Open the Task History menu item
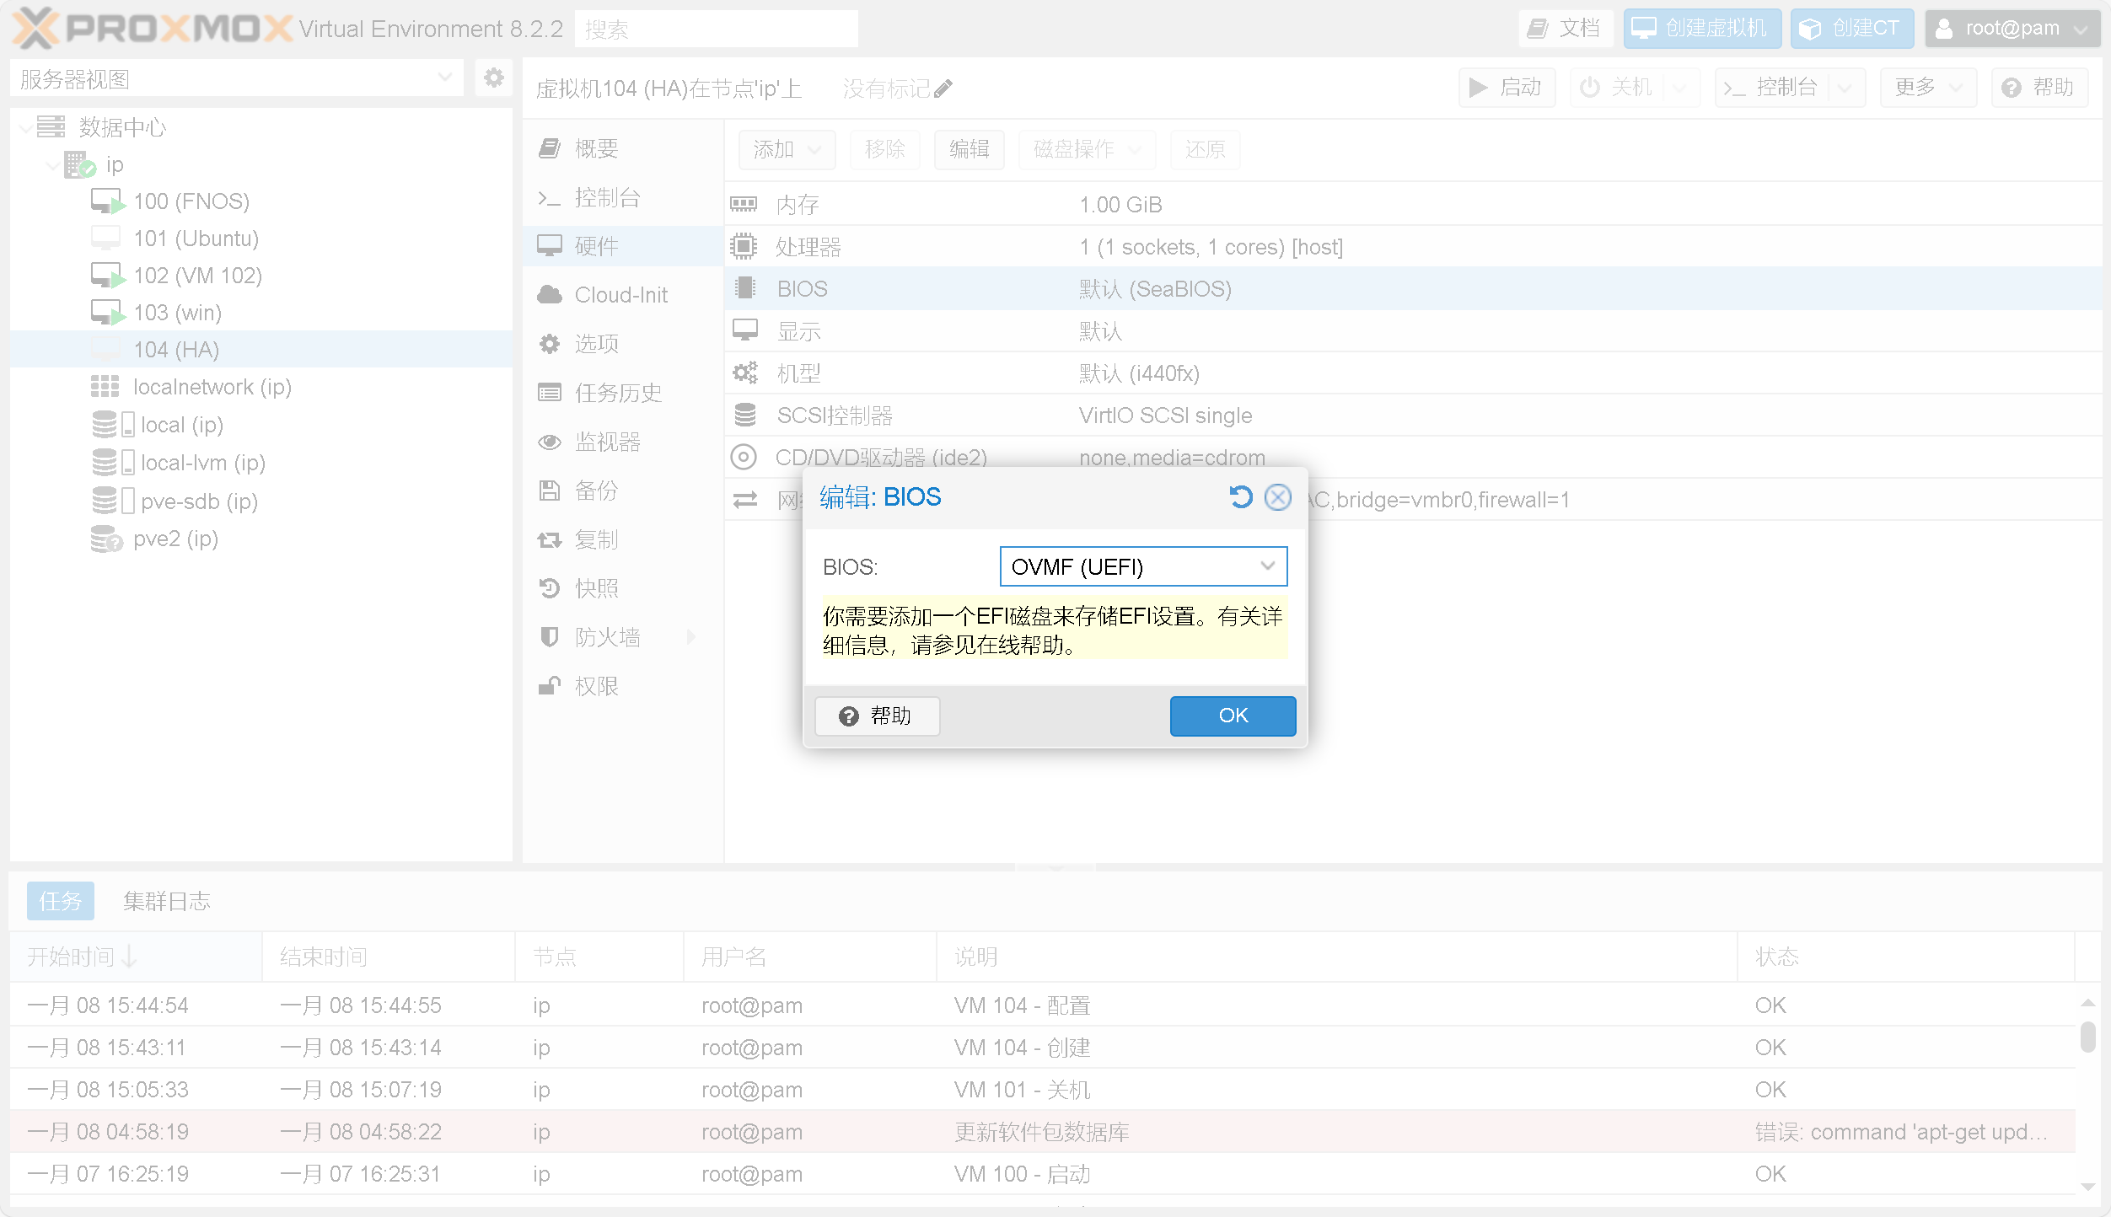This screenshot has height=1217, width=2111. (x=622, y=393)
